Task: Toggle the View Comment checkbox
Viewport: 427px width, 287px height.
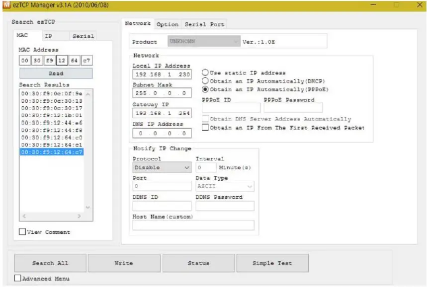Action: 22,231
